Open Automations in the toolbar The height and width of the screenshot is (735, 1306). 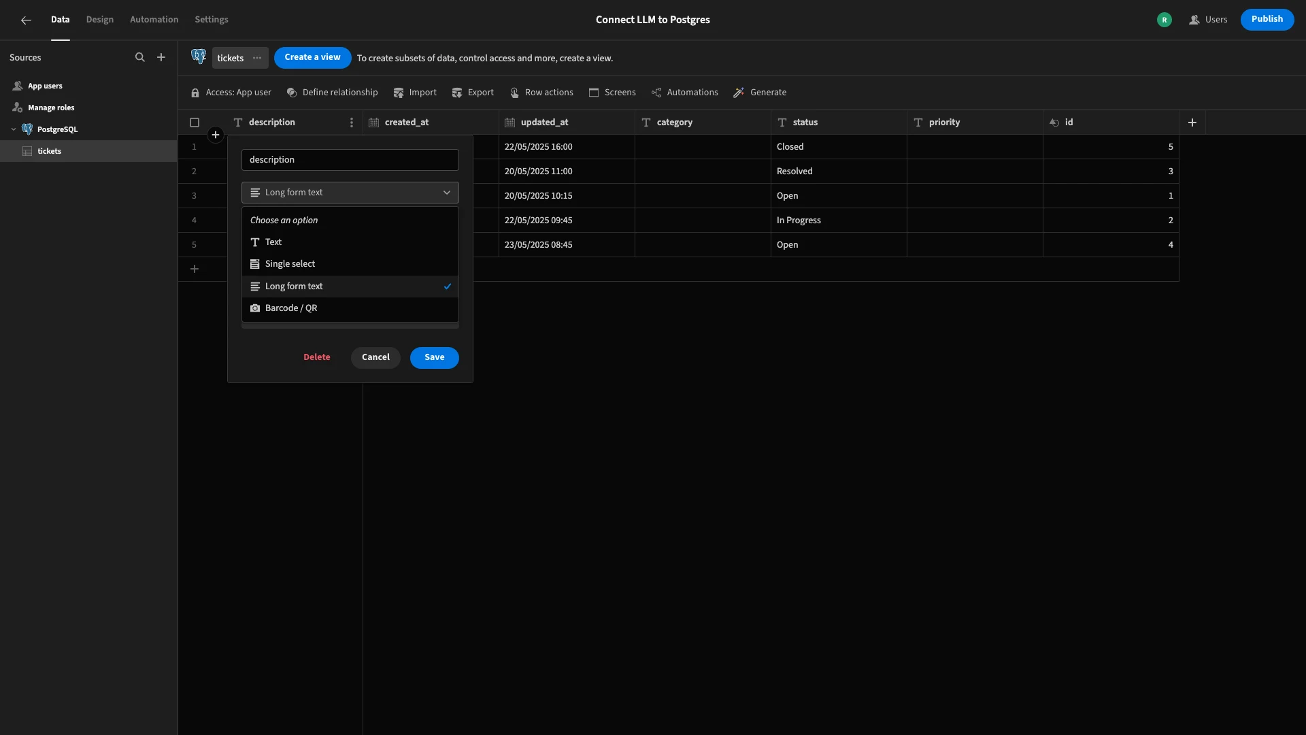click(x=684, y=93)
